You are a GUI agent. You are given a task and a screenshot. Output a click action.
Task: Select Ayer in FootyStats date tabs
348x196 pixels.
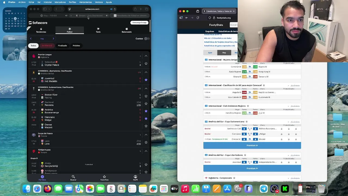[210, 53]
